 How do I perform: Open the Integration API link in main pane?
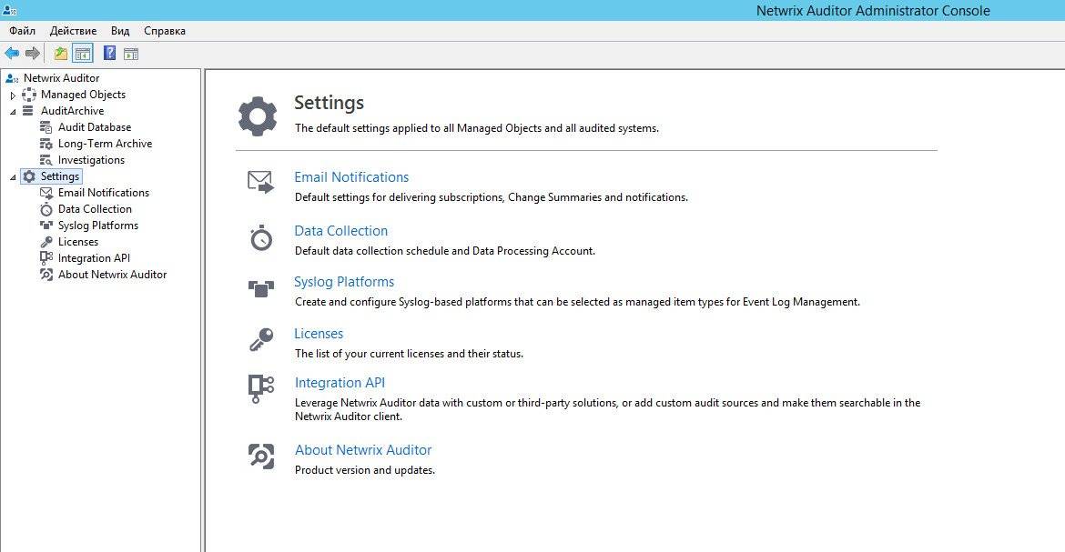tap(340, 383)
